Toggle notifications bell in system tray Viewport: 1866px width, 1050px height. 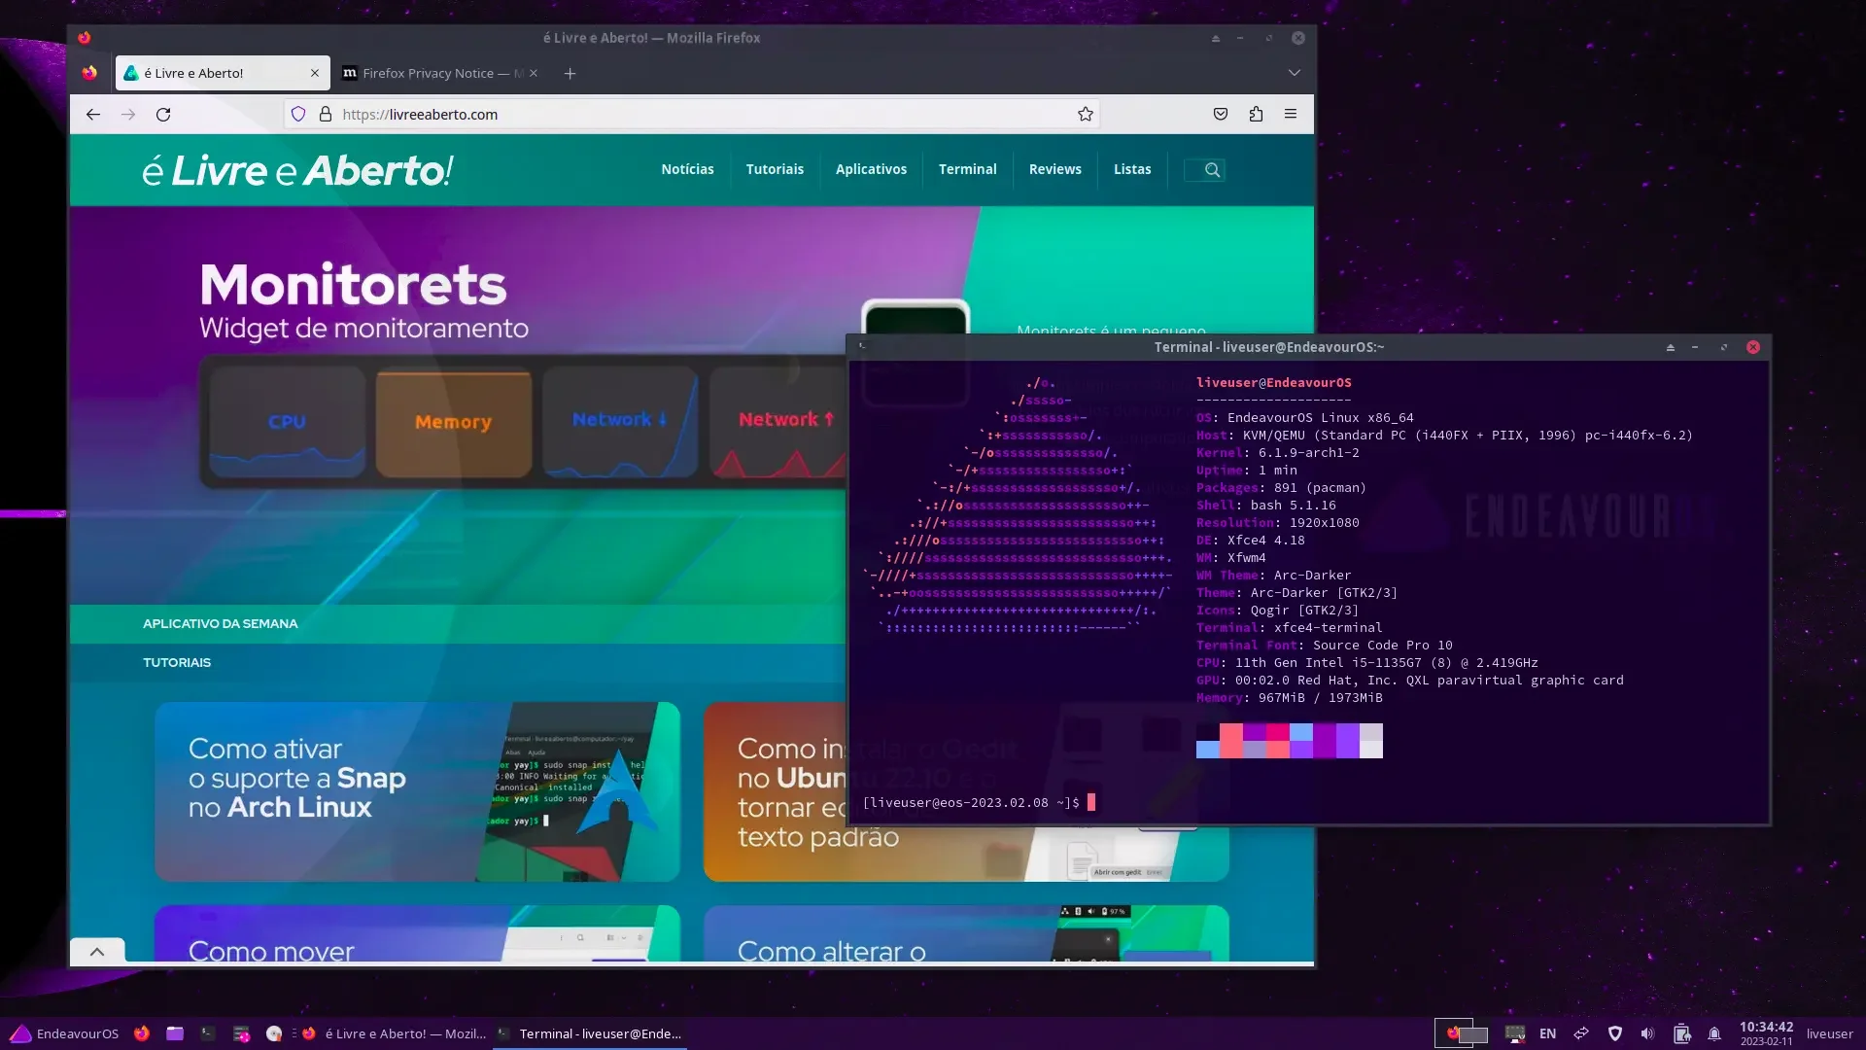[1714, 1033]
